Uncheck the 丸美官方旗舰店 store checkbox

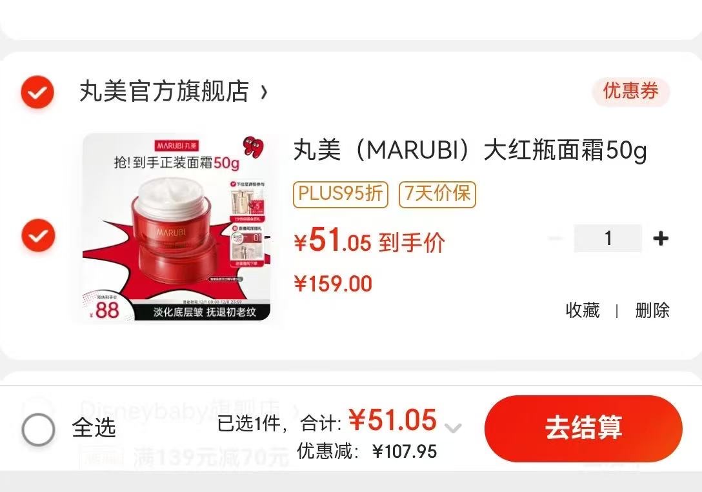(x=37, y=92)
